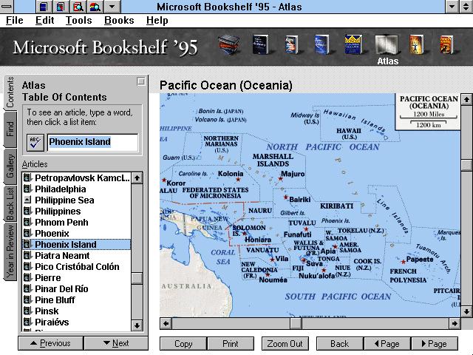Viewport: 473px width, 355px height.
Task: Select 'Phoenix' in the Articles list
Action: (x=77, y=234)
